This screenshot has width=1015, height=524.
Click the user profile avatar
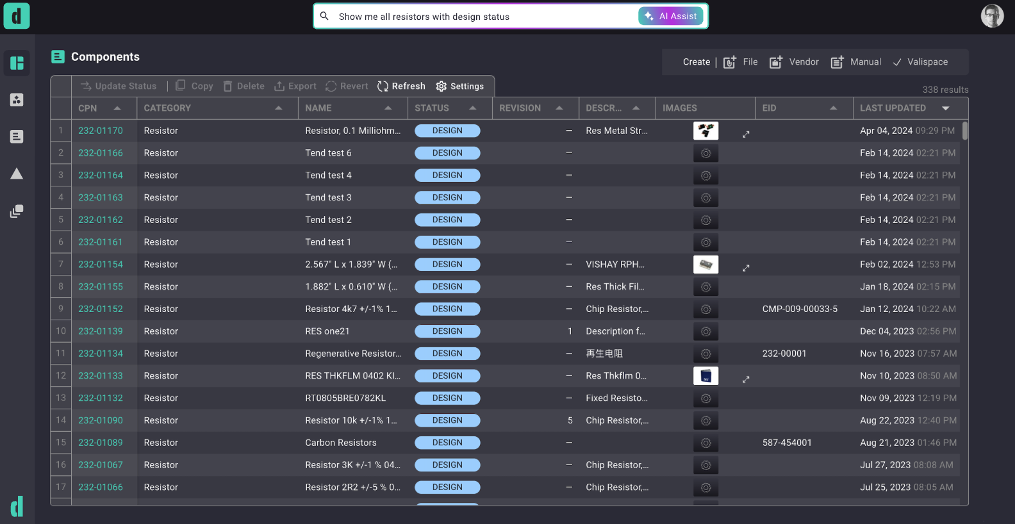tap(992, 16)
